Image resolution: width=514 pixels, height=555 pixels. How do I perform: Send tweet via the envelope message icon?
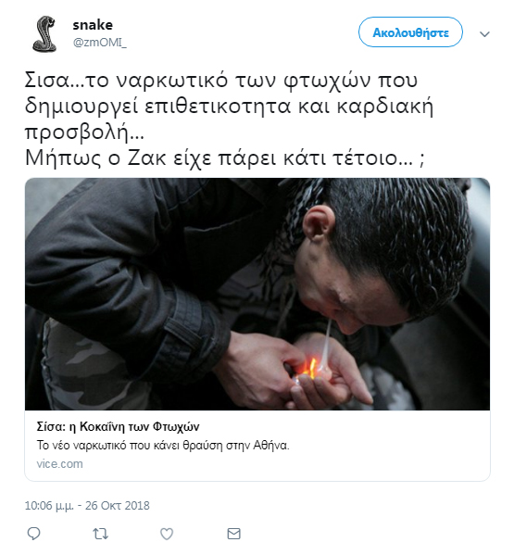[233, 534]
